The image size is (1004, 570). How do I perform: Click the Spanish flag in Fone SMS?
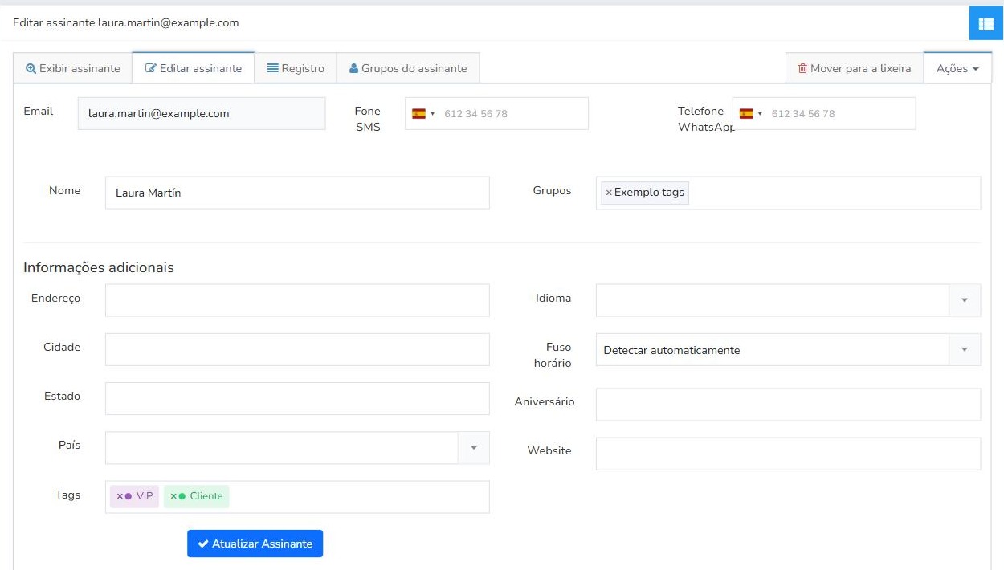click(418, 114)
